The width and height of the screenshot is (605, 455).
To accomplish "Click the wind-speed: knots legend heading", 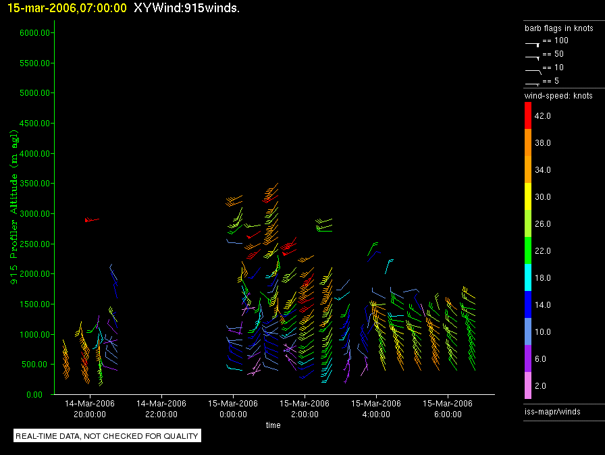I will (558, 96).
